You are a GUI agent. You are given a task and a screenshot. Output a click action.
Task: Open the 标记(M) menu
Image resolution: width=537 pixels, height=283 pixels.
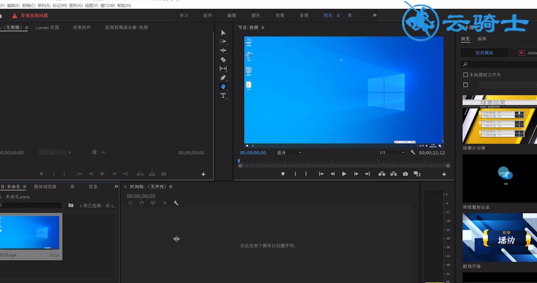pyautogui.click(x=60, y=6)
